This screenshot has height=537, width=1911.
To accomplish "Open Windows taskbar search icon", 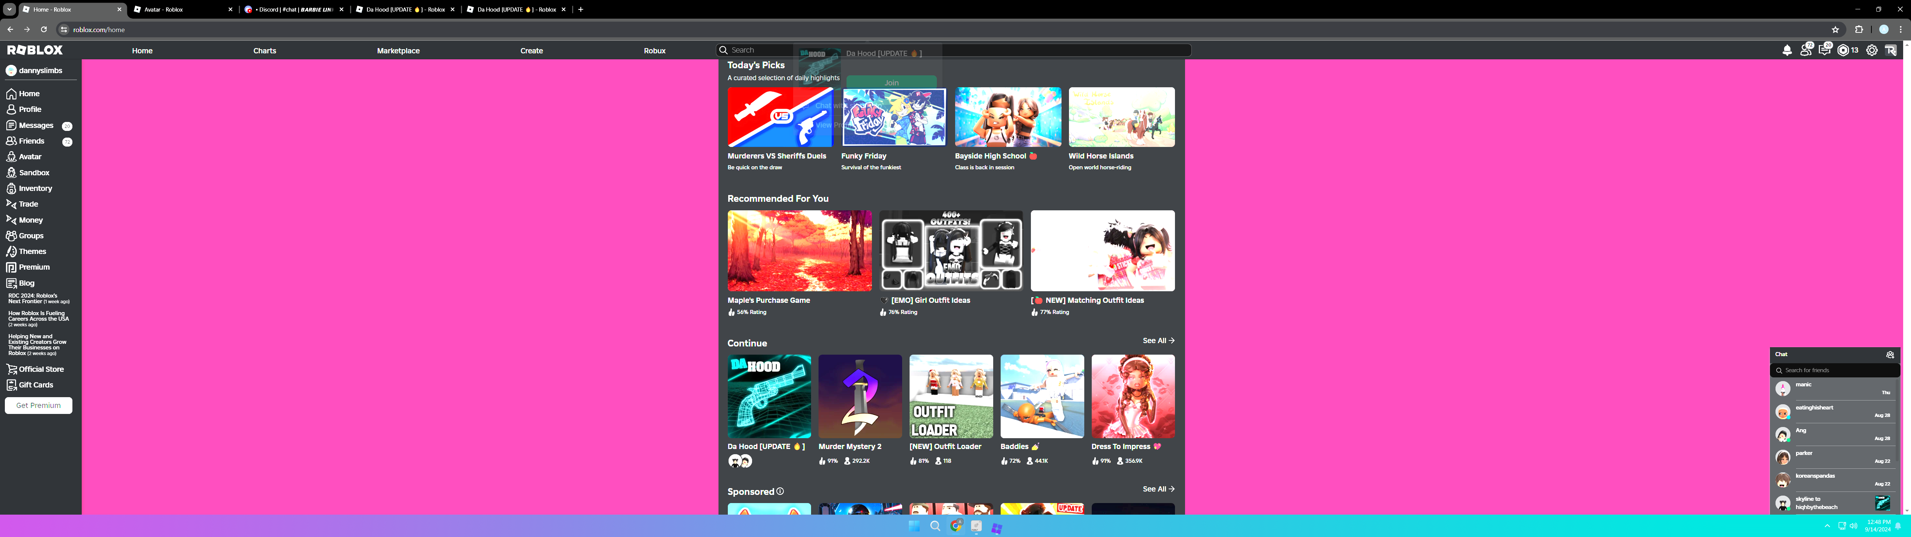I will pos(935,526).
